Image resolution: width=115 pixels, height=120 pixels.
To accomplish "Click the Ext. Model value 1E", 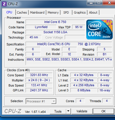I will click(69, 54).
